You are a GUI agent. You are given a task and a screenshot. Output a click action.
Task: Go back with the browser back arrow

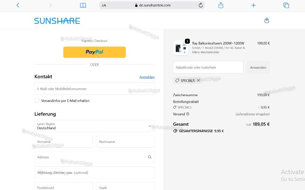[18, 5]
